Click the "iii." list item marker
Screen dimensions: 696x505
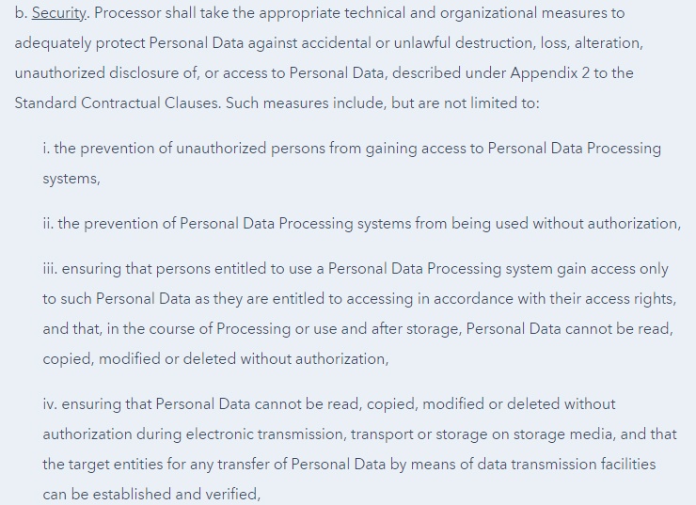(x=50, y=269)
